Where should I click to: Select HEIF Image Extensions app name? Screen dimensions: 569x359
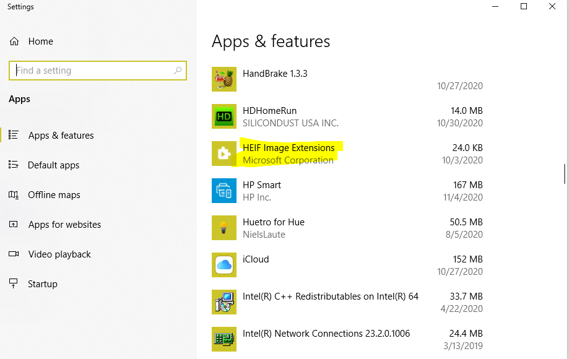coord(289,147)
